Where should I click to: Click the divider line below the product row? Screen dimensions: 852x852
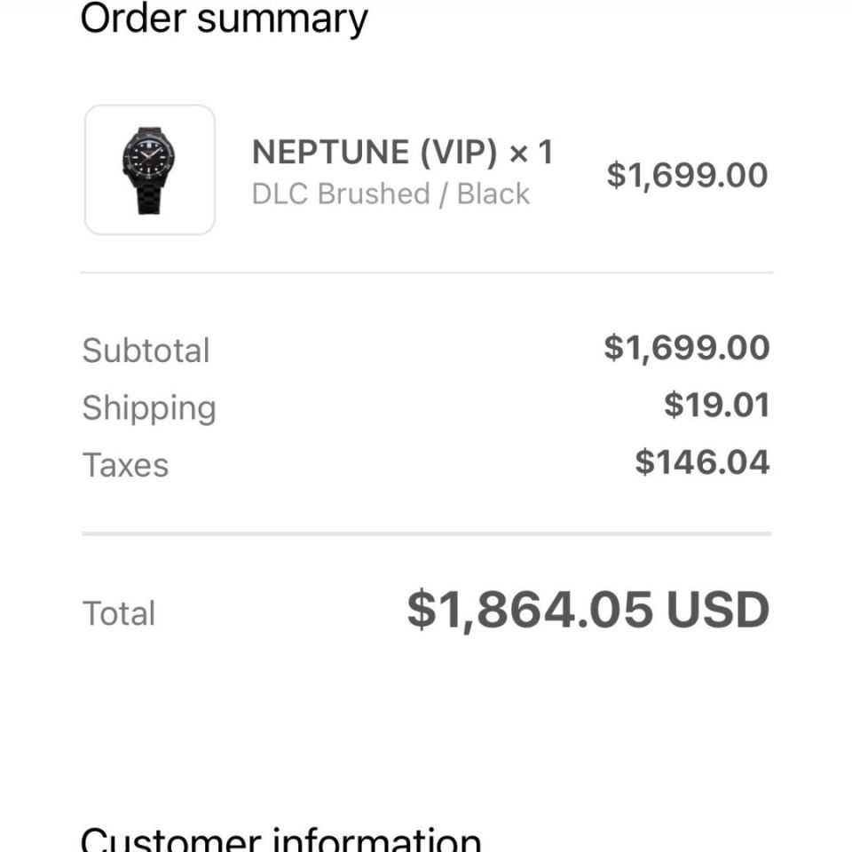426,272
